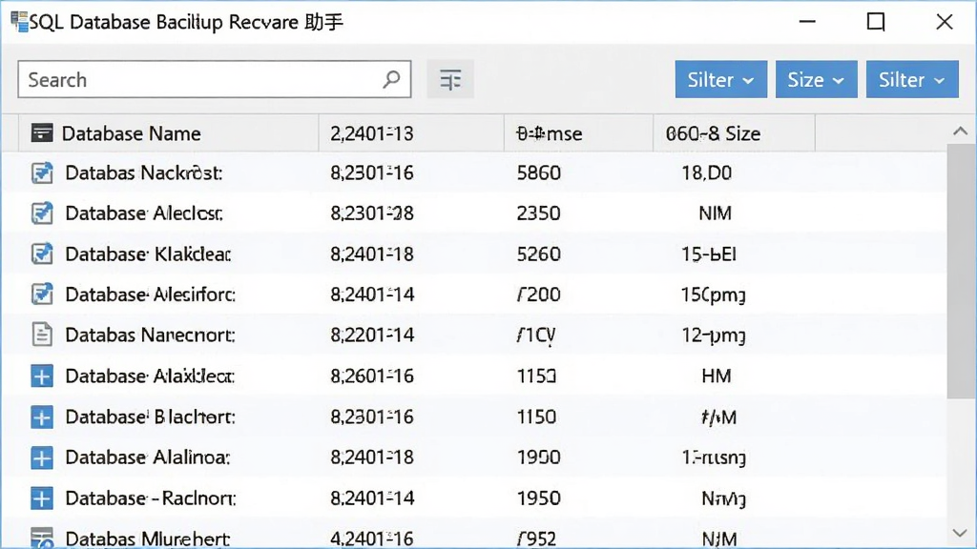Click icon beside Databas Nackrost row
Image resolution: width=977 pixels, height=549 pixels.
pyautogui.click(x=42, y=173)
